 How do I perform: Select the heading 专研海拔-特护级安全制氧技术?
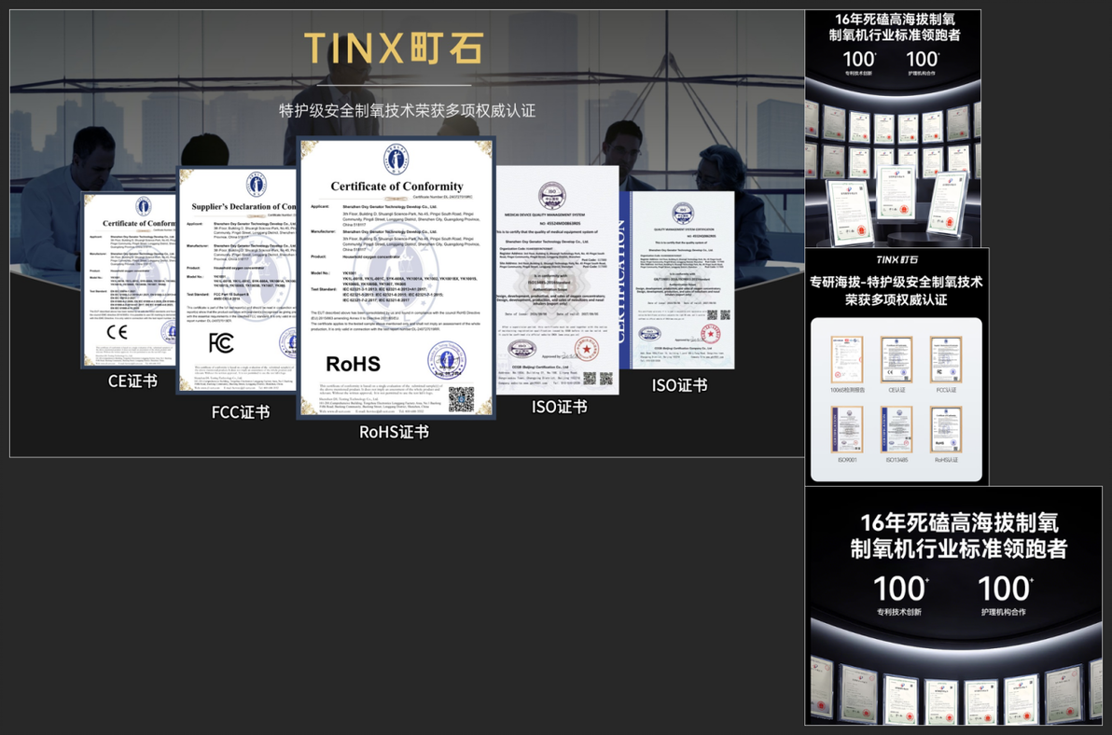pyautogui.click(x=897, y=282)
